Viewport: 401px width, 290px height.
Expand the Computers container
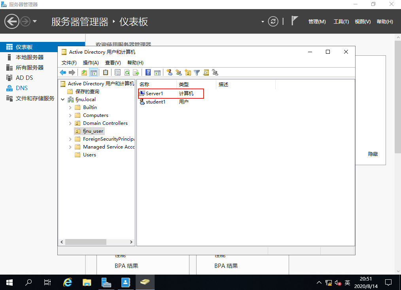[x=70, y=115]
